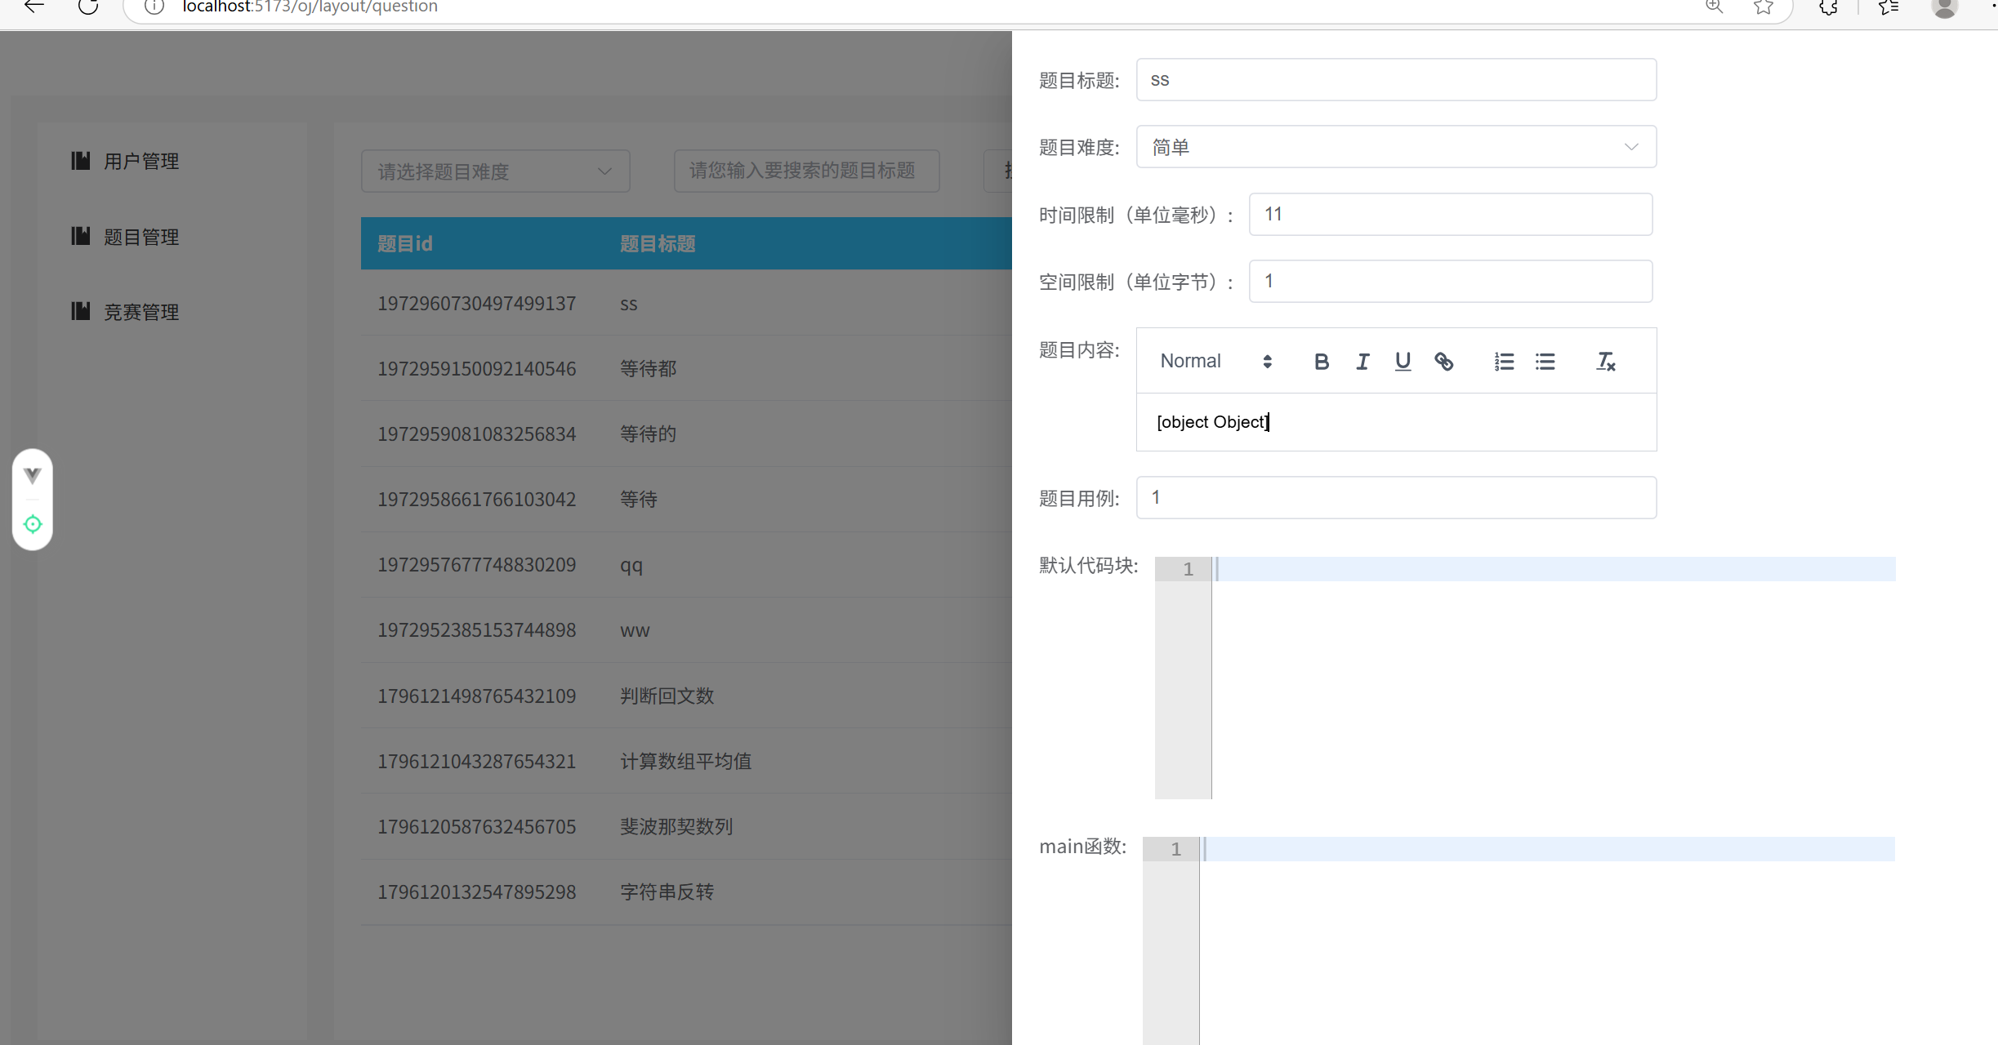Click inside the 默认代码块 code editor
1998x1045 pixels.
(x=1552, y=678)
